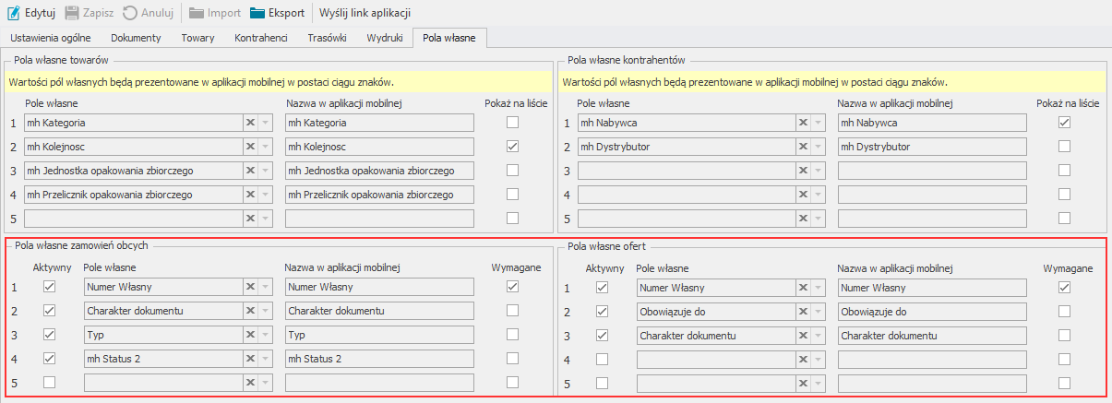Screen dimensions: 1112x403
Task: Click the Import folder icon
Action: point(197,13)
